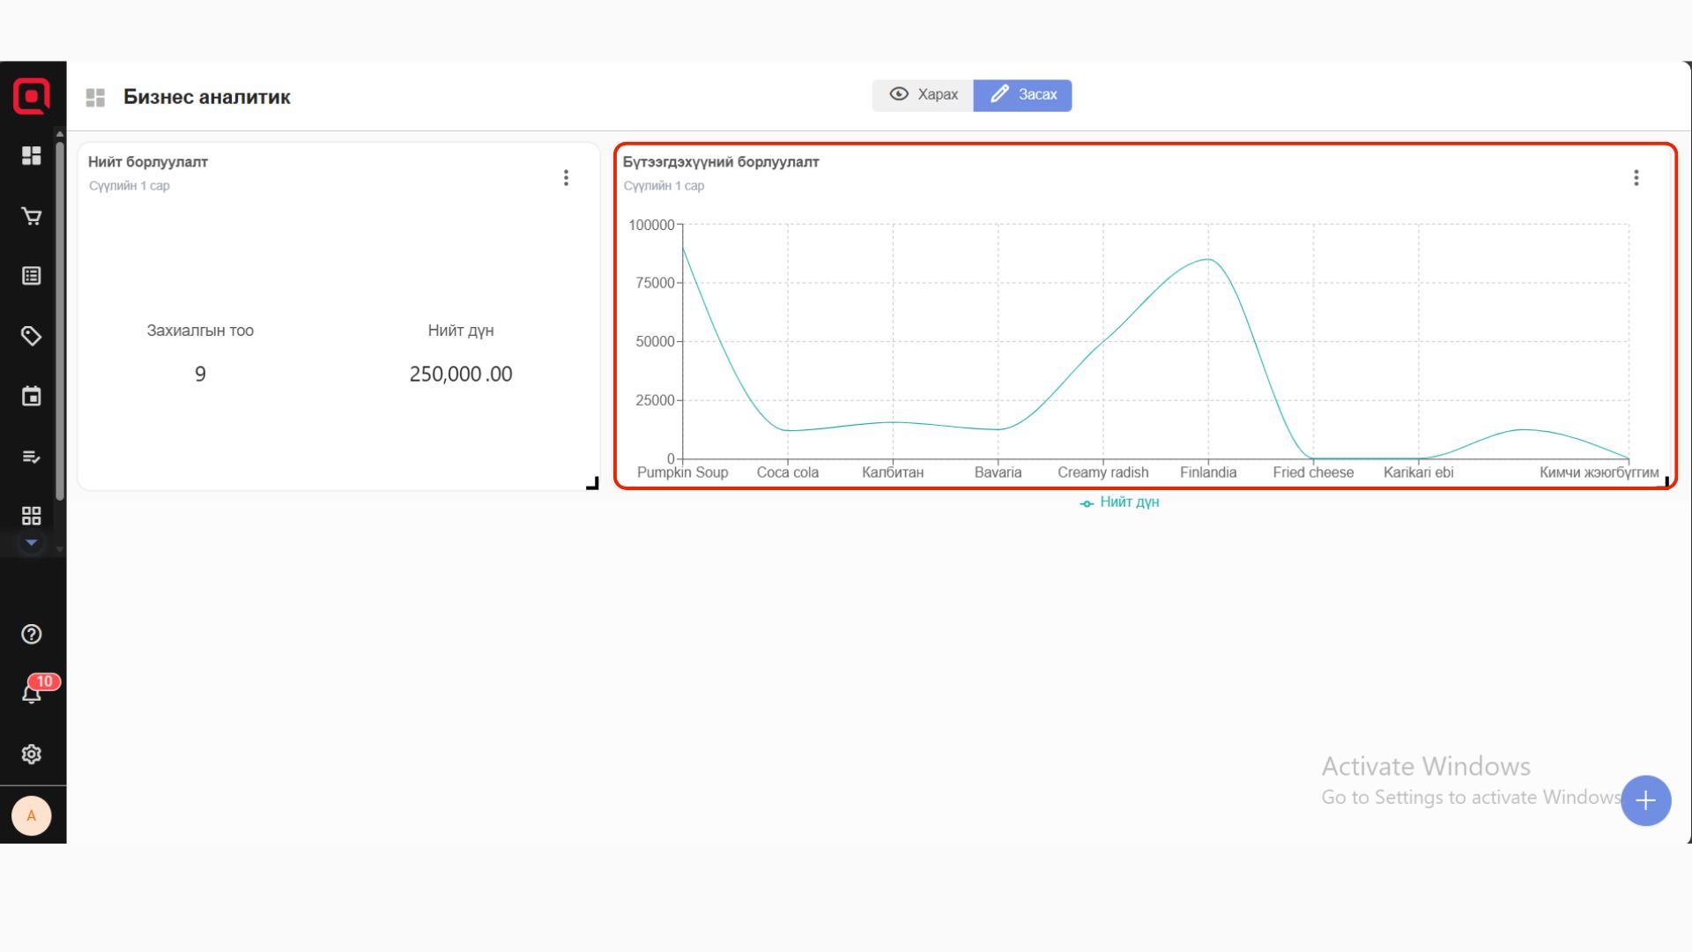
Task: Expand sidebar with down arrow
Action: (x=32, y=543)
